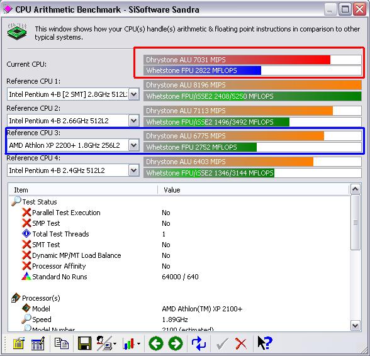Click the Whetstone FPU 2822 MFLOPS bar
The image size is (370, 356).
[252, 70]
